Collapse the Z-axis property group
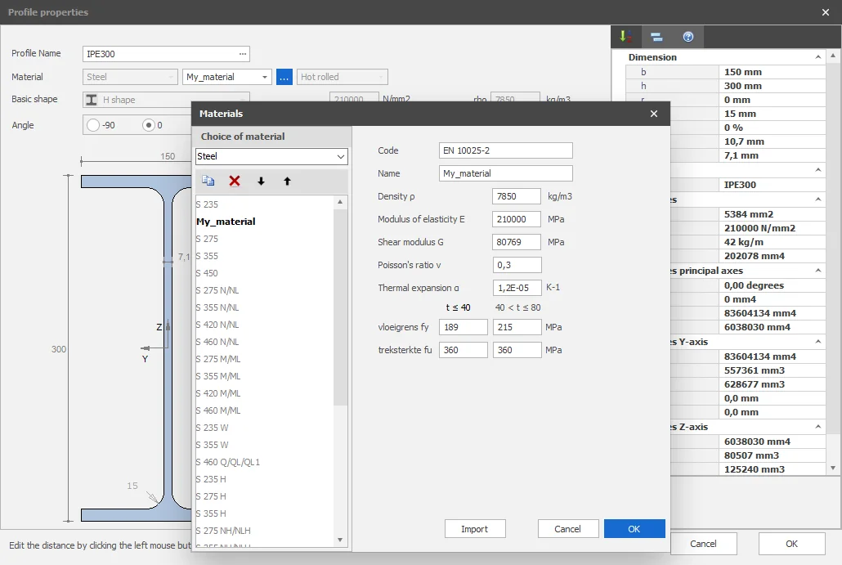 click(x=817, y=427)
